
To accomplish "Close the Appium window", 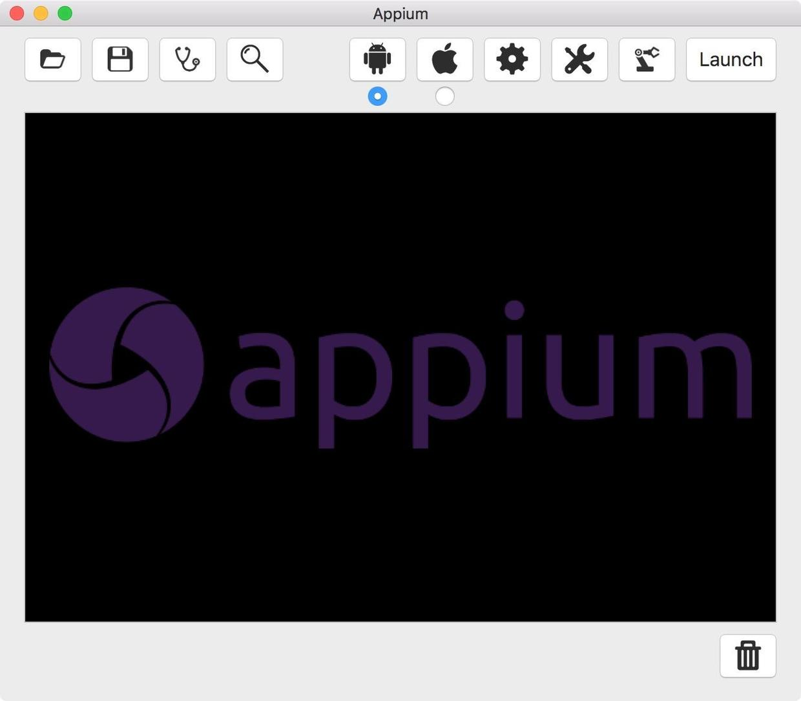I will 16,12.
